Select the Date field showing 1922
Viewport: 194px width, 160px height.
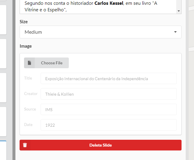109,125
